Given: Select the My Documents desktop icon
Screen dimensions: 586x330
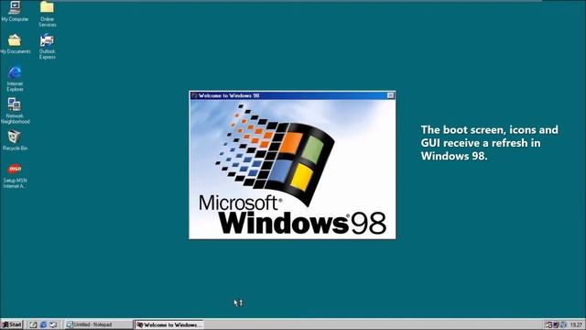Looking at the screenshot, I should click(x=15, y=43).
